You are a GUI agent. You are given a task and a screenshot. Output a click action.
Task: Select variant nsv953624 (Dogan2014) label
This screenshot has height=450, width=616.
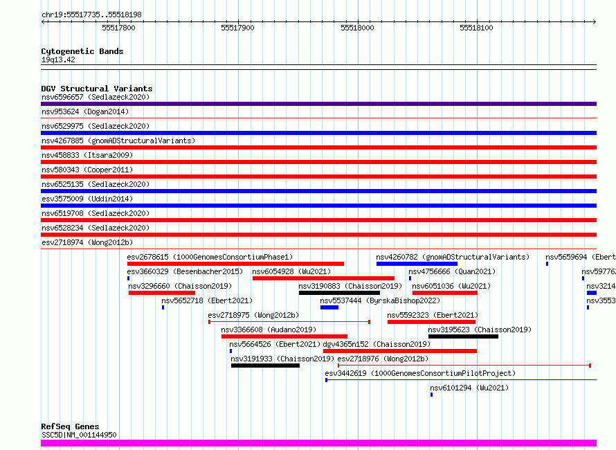(x=85, y=111)
